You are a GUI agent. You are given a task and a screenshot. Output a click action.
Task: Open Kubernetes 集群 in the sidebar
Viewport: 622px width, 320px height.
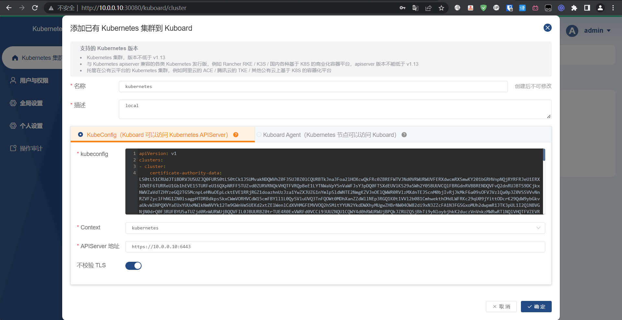(32, 58)
